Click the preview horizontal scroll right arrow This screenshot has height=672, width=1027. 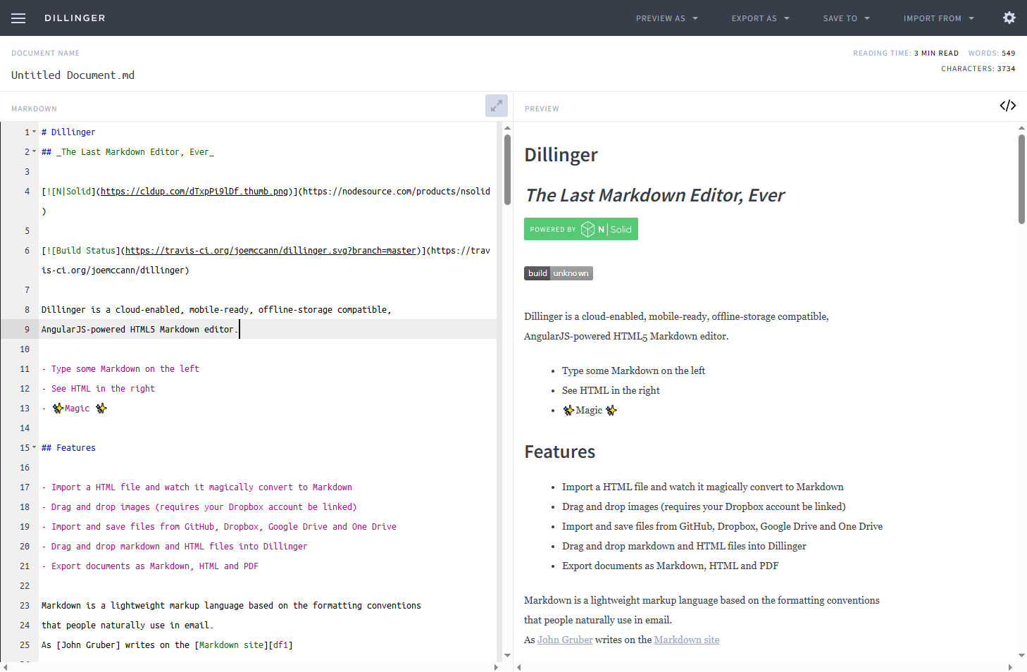tap(1010, 667)
